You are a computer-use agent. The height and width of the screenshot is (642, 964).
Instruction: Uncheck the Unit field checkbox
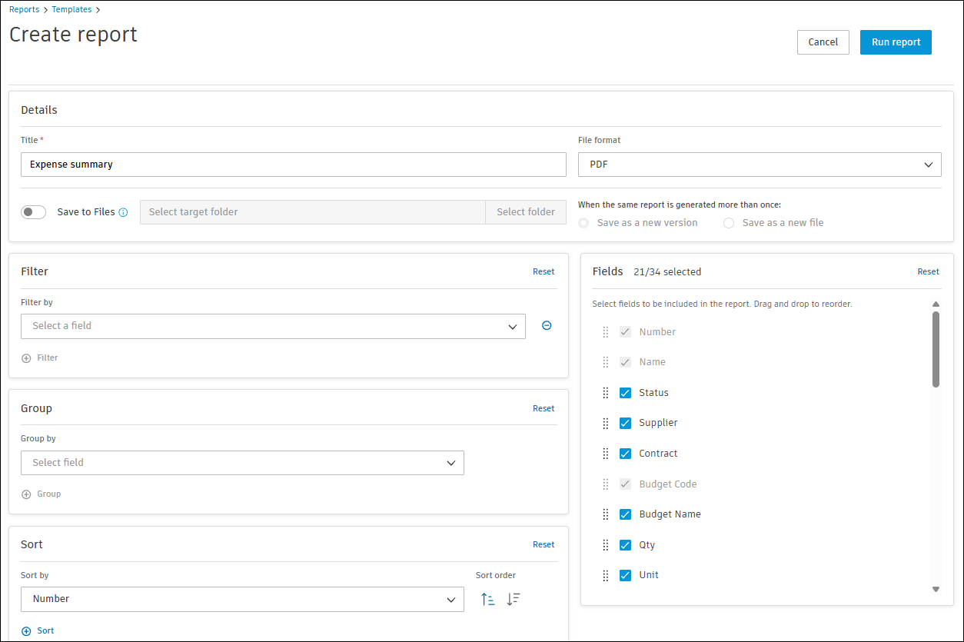tap(625, 575)
